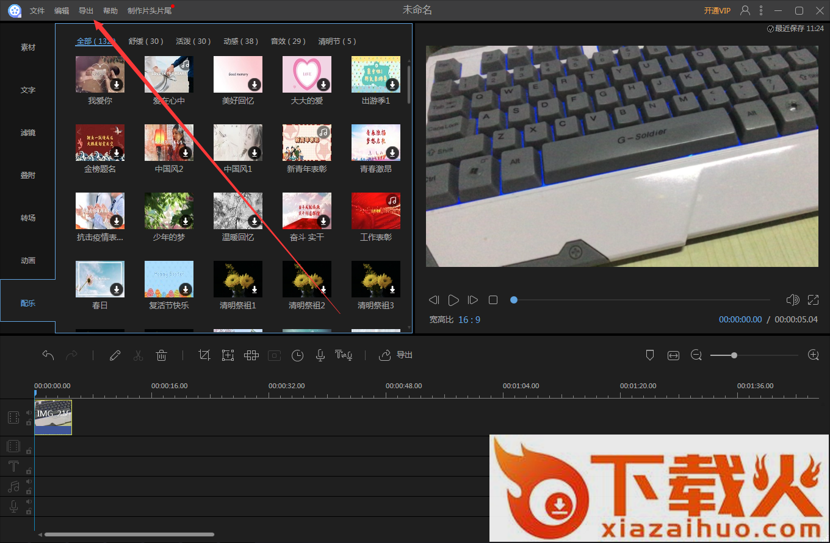
Task: Mute the music track speaker icon
Action: click(x=29, y=481)
